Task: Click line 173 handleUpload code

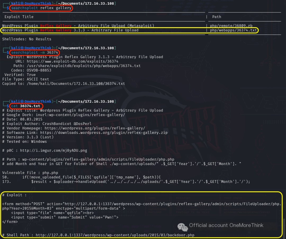Action: 126,182
